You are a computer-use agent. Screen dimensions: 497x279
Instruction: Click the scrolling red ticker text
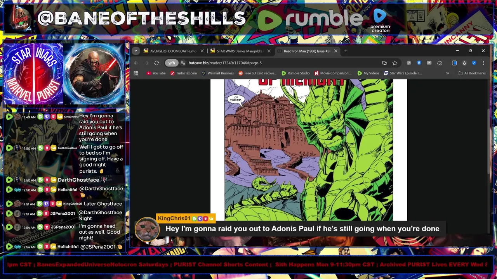tap(247, 265)
